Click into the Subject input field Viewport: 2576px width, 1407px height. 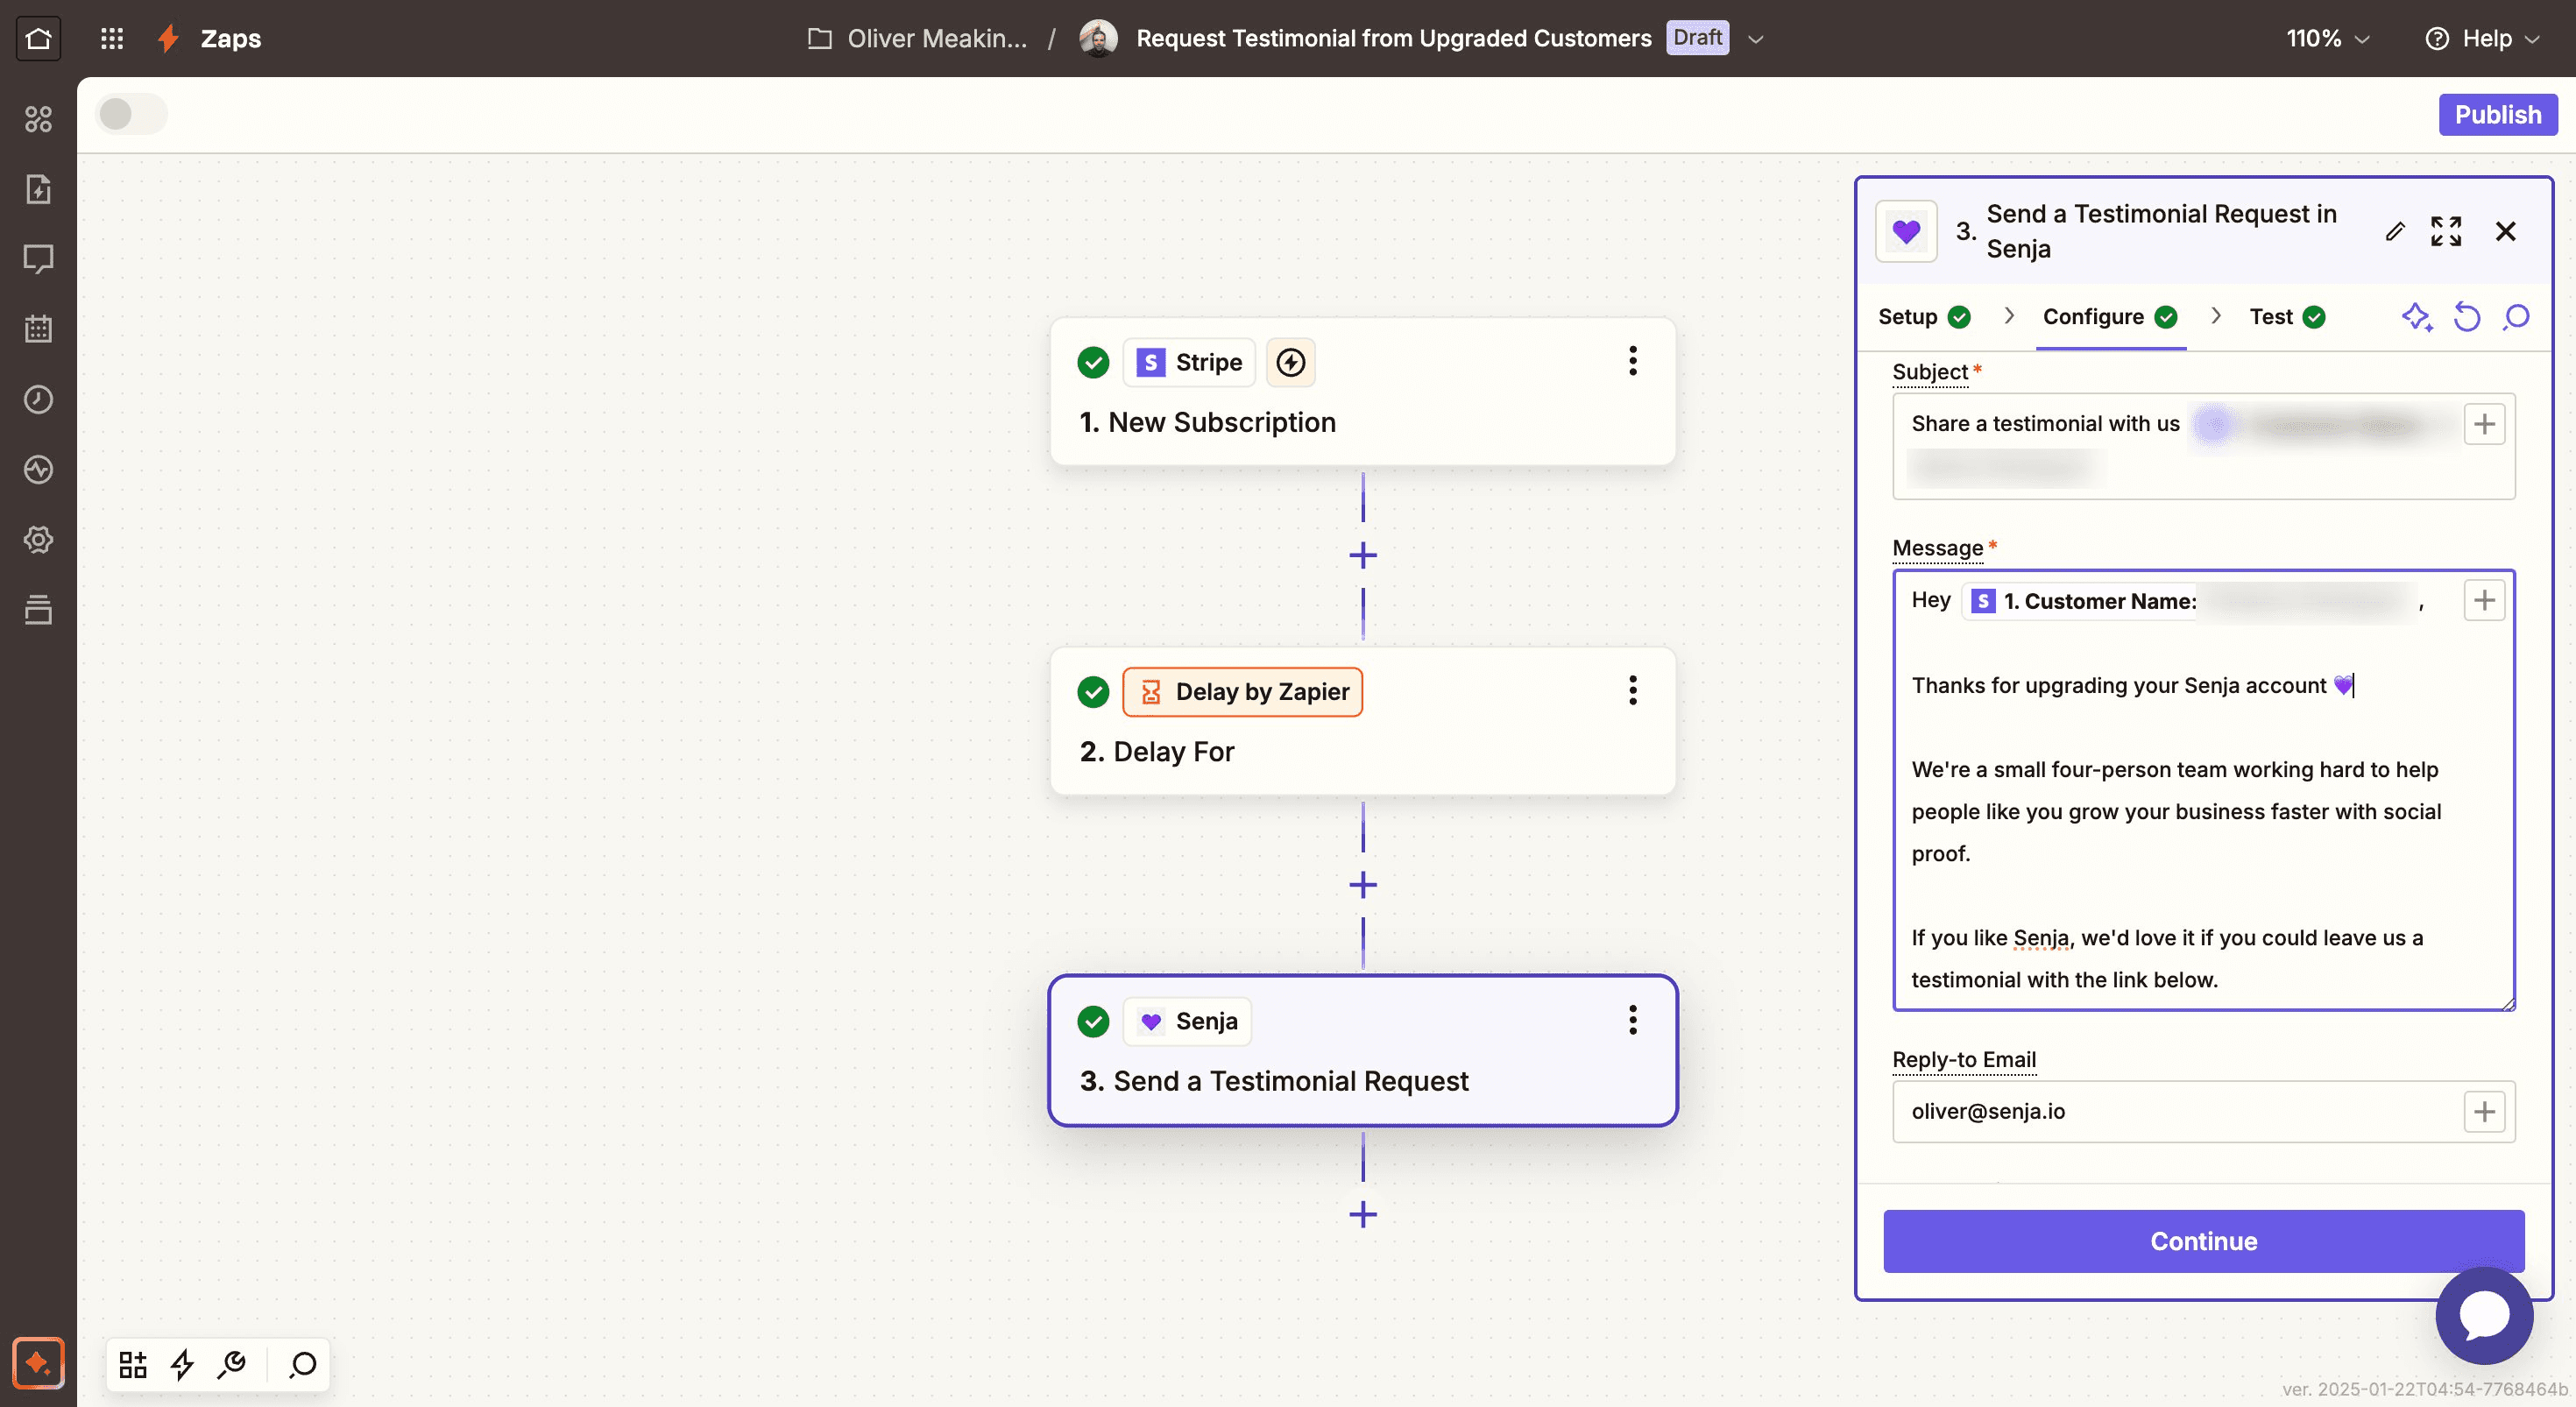(2204, 446)
